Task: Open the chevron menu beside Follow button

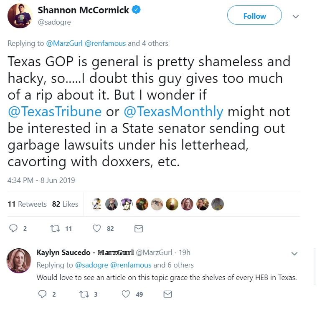Action: click(296, 16)
